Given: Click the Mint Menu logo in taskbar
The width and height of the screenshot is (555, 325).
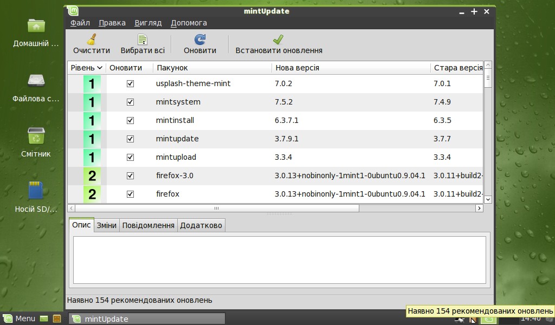Looking at the screenshot, I should pyautogui.click(x=8, y=318).
